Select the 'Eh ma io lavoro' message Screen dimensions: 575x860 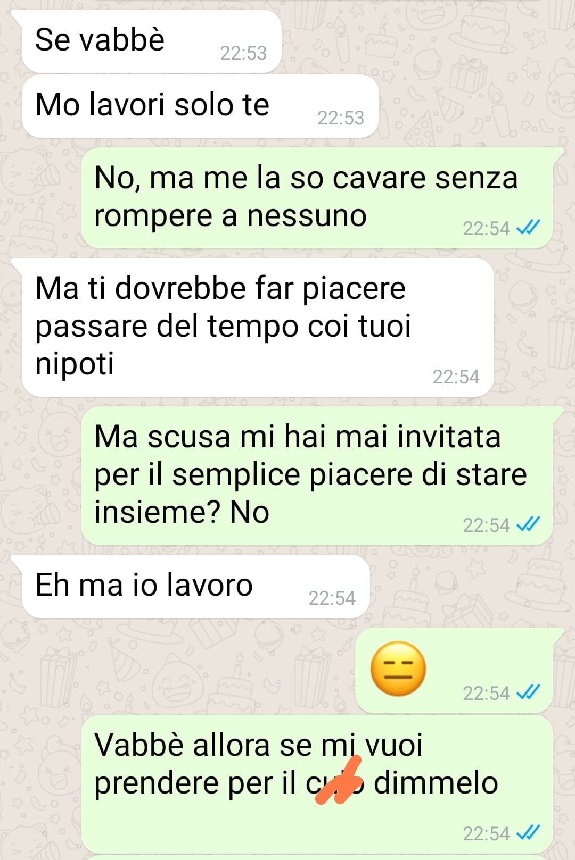[x=195, y=587]
